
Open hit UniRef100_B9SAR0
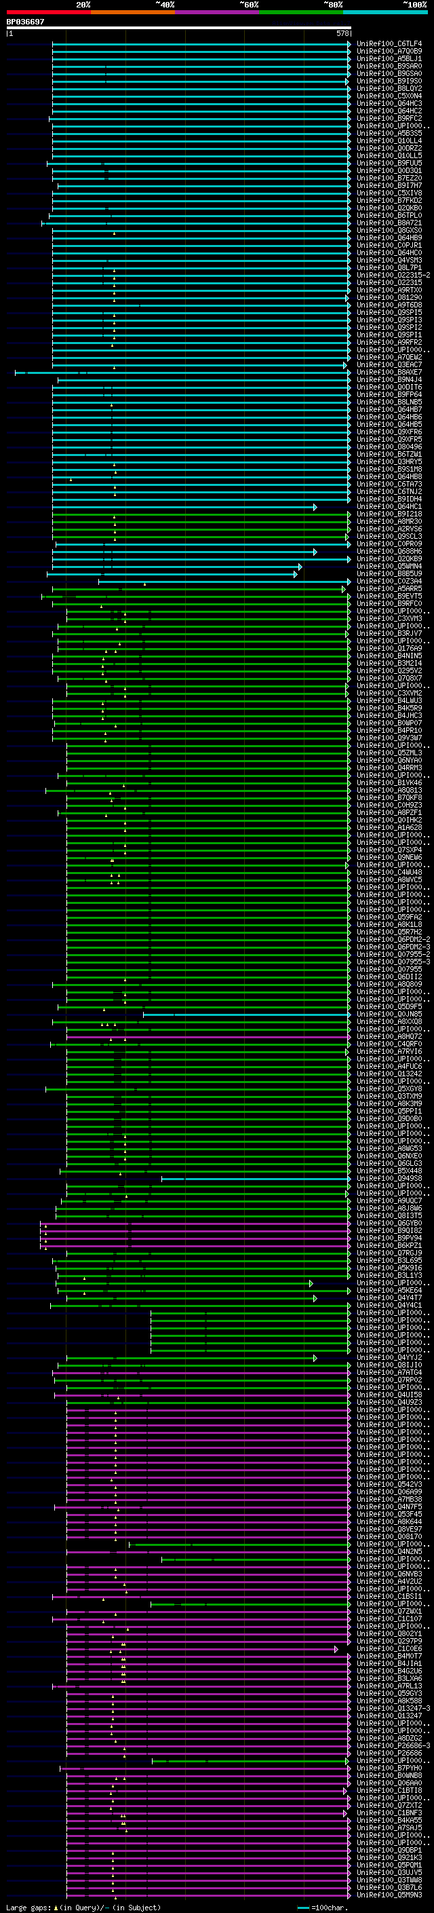tap(389, 67)
